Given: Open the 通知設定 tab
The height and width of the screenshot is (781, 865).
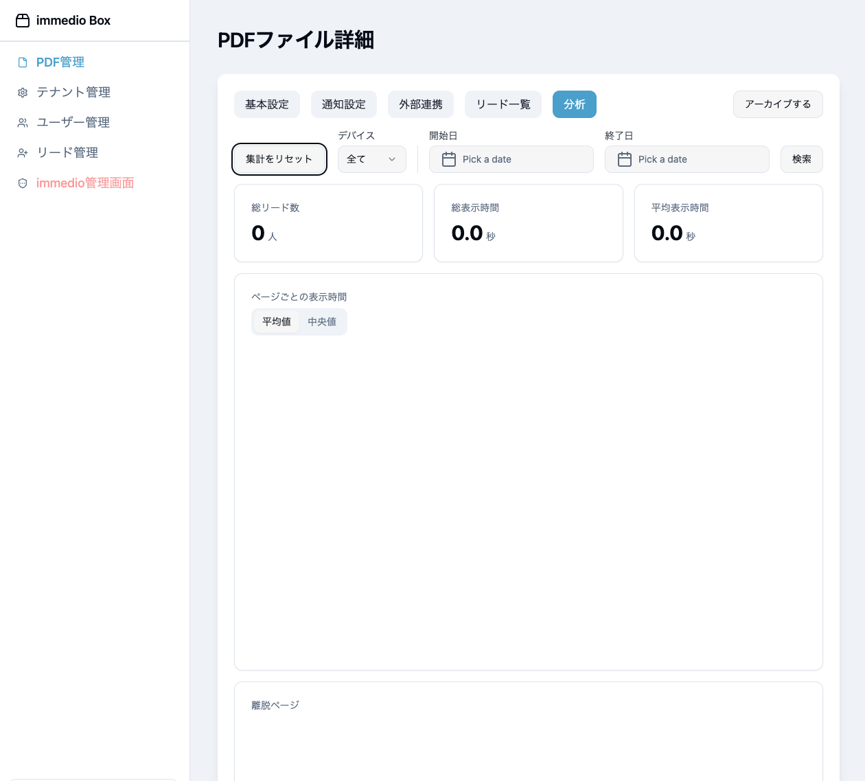Looking at the screenshot, I should point(344,104).
